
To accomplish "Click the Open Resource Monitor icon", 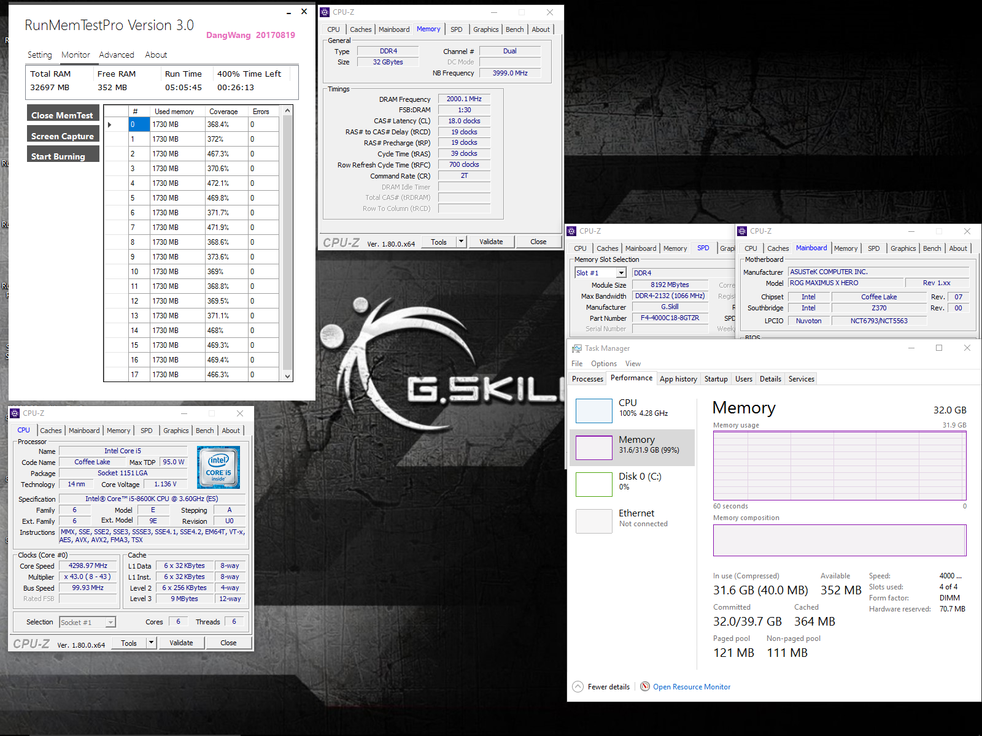I will [x=644, y=686].
